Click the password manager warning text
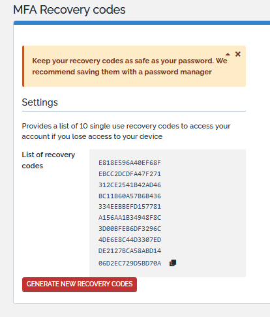Image resolution: width=270 pixels, height=317 pixels. click(x=130, y=67)
